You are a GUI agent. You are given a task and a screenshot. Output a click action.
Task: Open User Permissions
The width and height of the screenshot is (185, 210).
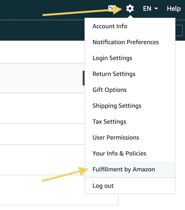tap(116, 138)
